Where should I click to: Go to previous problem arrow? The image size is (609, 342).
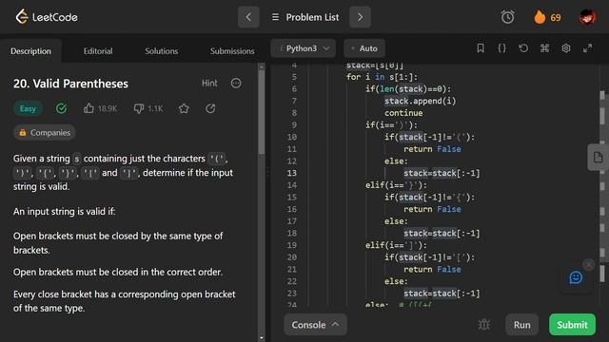[248, 17]
